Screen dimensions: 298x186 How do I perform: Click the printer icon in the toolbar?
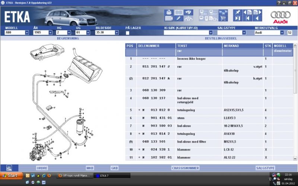(x=168, y=12)
